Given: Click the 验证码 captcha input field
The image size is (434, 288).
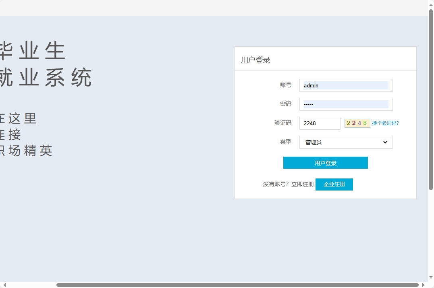Looking at the screenshot, I should [x=320, y=123].
